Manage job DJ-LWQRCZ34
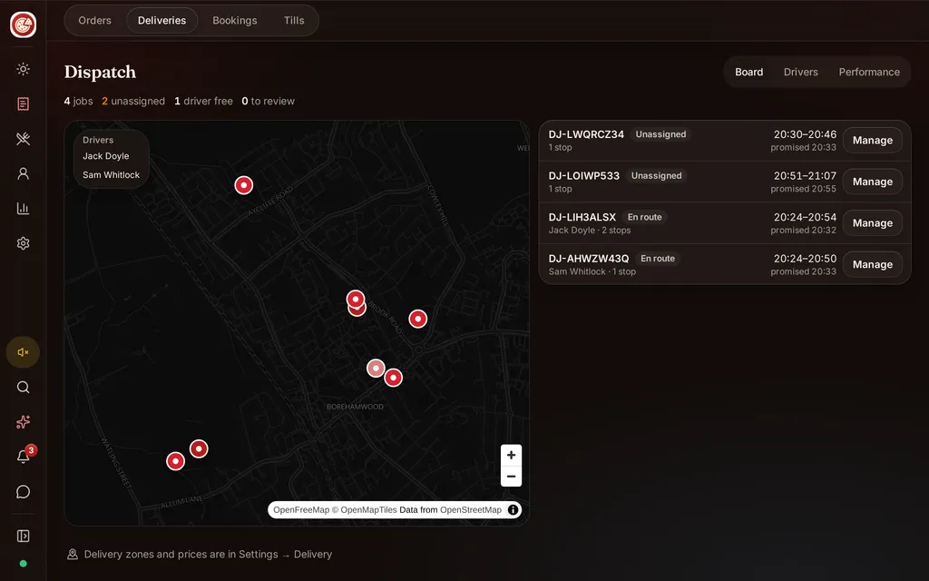 (x=872, y=141)
